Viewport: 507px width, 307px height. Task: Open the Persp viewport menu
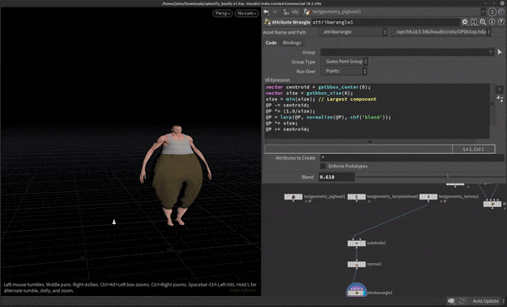(x=222, y=14)
